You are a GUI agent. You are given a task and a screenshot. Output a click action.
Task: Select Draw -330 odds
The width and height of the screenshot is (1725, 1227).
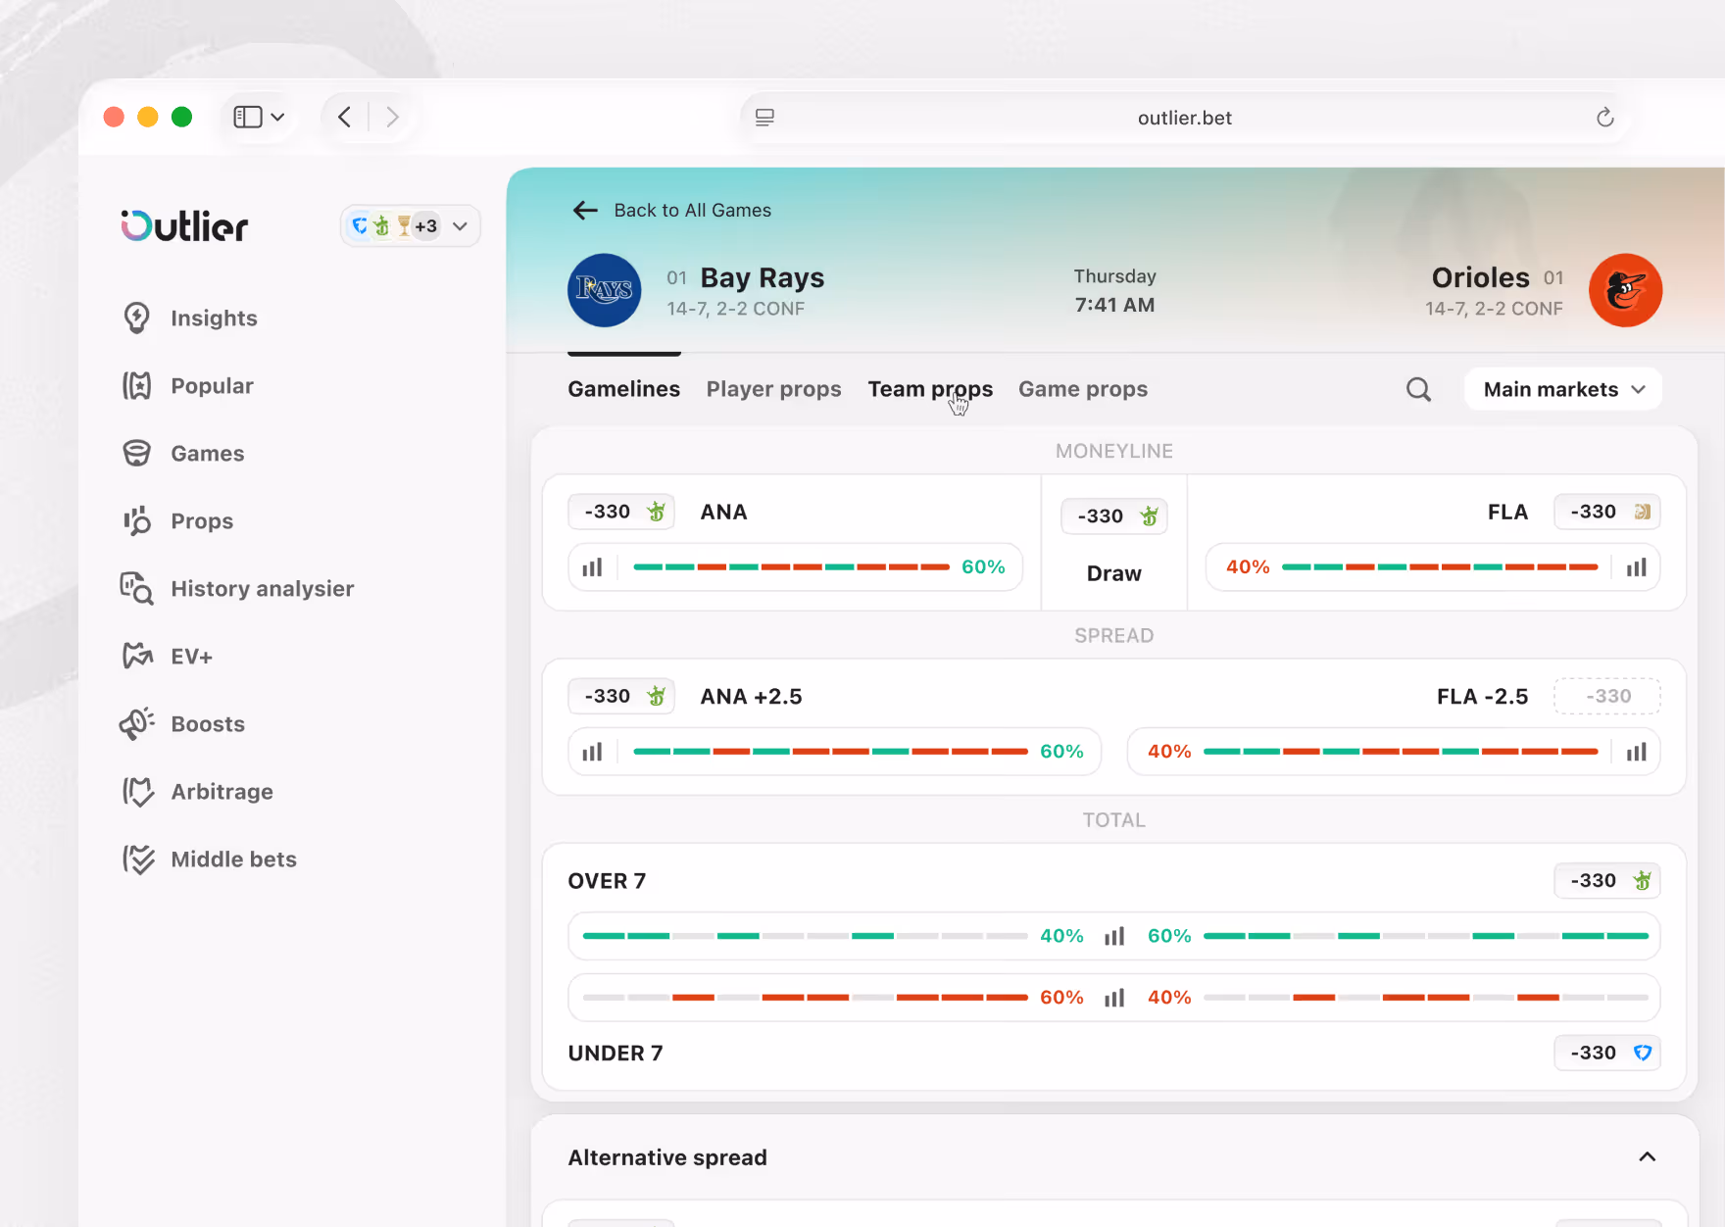click(x=1114, y=516)
